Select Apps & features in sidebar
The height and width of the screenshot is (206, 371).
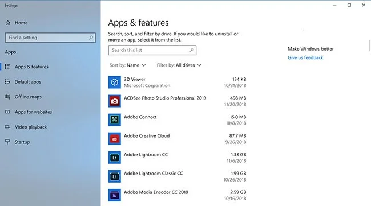[x=31, y=67]
